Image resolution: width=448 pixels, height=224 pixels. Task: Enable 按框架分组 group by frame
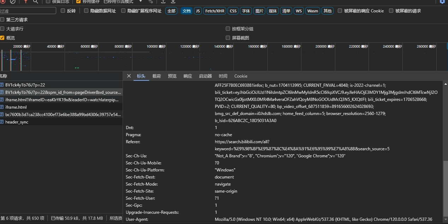pos(228,29)
